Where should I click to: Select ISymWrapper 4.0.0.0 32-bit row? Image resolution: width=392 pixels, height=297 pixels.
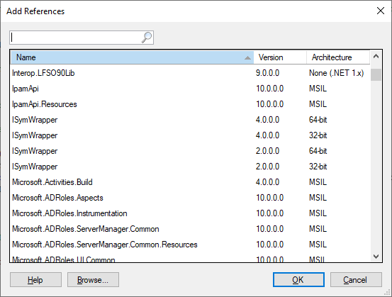[190, 135]
